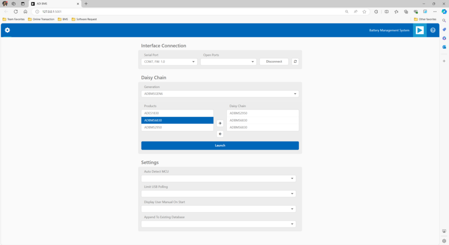449x245 pixels.
Task: Favorite this page with the star icon
Action: tap(364, 11)
